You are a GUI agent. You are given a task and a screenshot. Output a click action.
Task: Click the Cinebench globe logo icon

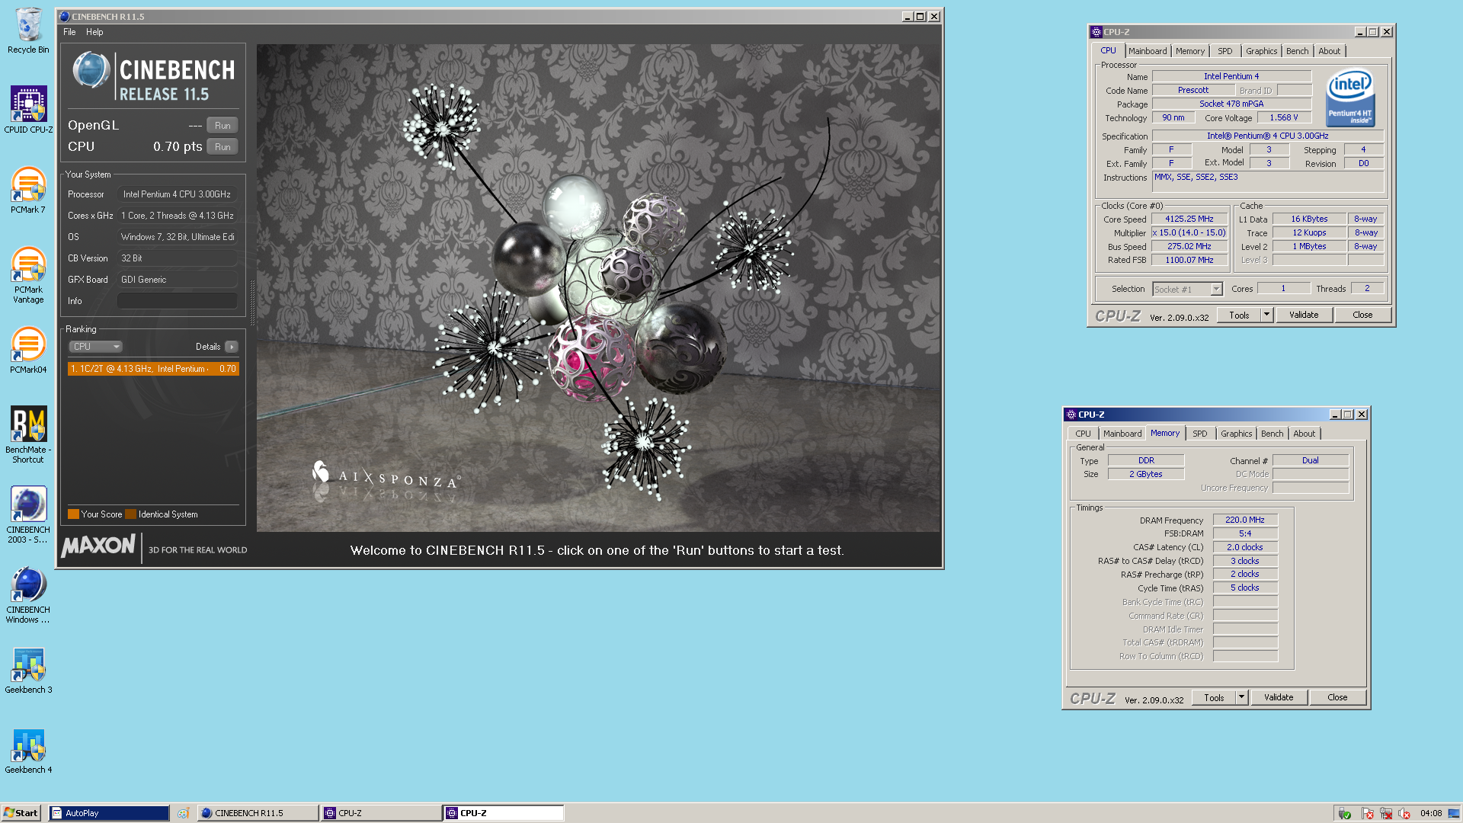click(x=91, y=70)
